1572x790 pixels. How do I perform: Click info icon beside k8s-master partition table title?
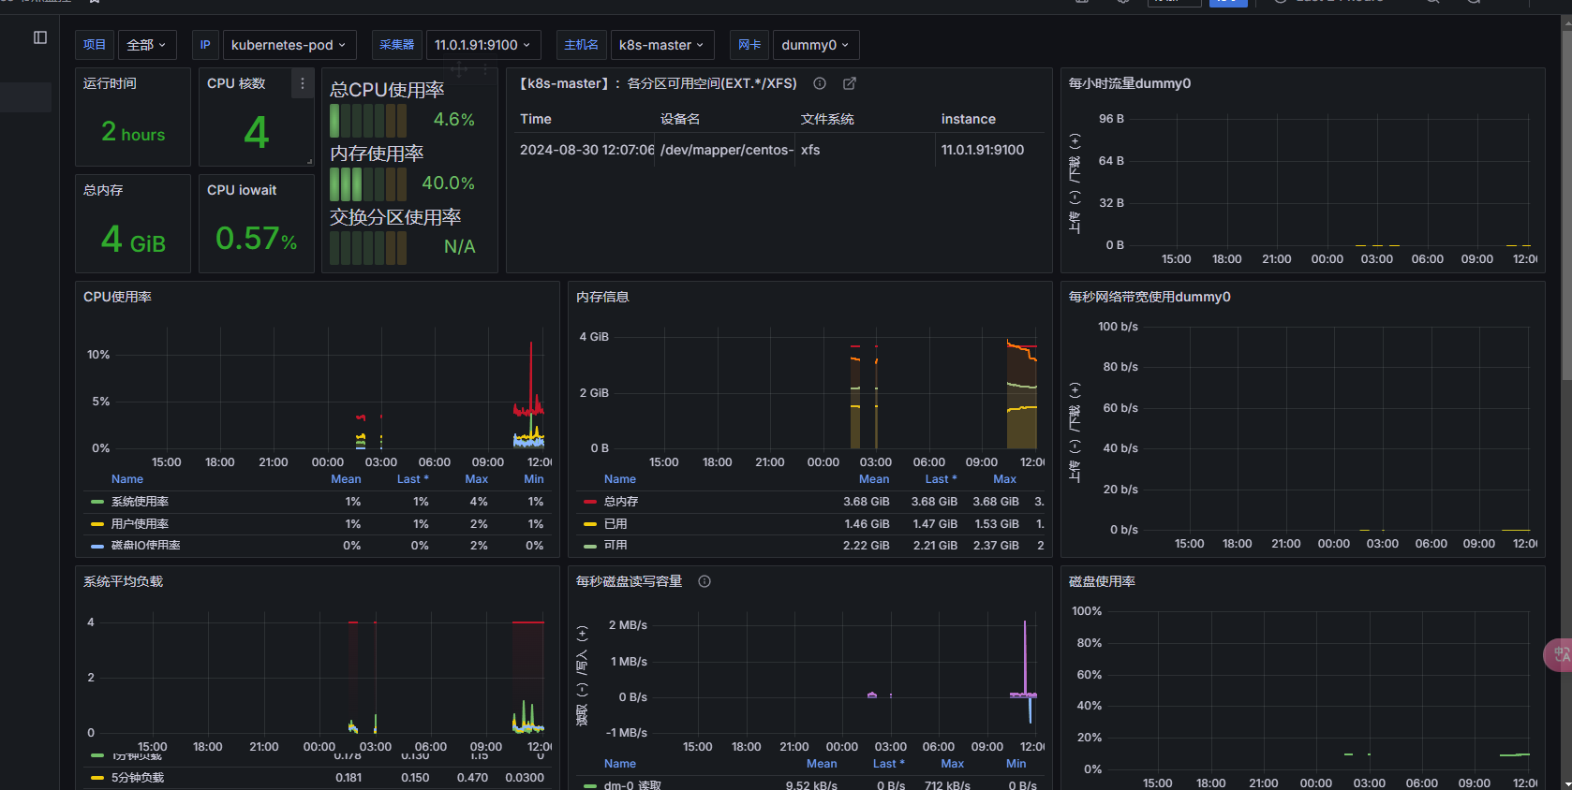click(x=820, y=83)
